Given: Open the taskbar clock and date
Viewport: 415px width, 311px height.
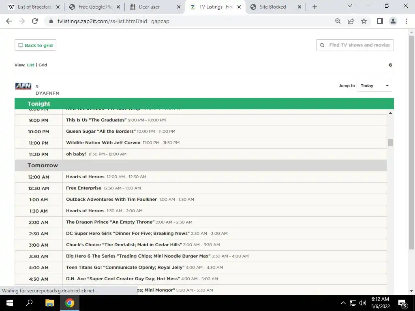Looking at the screenshot, I should coord(380,303).
